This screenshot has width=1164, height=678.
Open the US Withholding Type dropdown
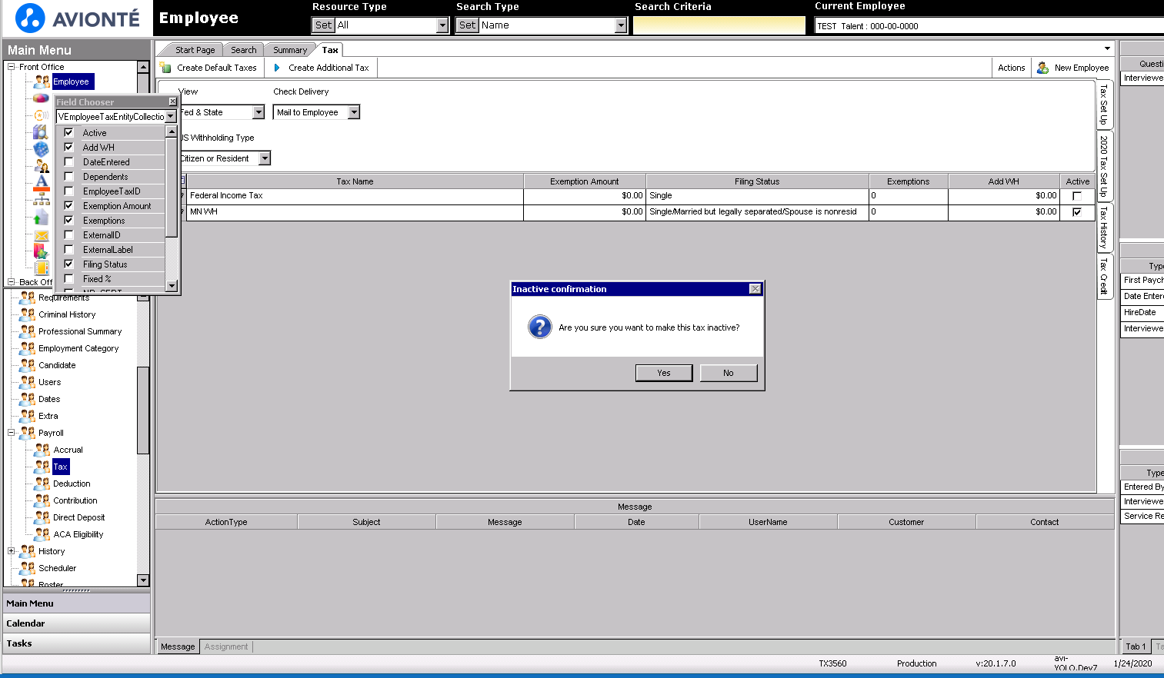pyautogui.click(x=265, y=158)
